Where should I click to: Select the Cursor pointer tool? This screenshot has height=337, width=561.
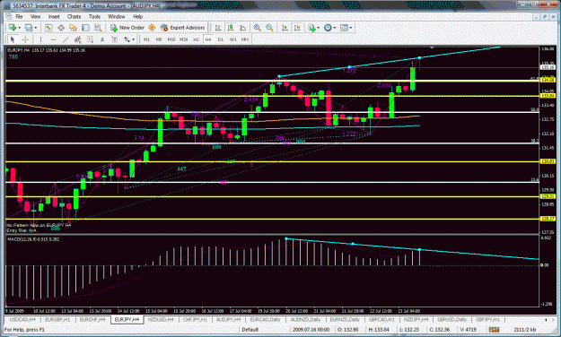pyautogui.click(x=13, y=39)
